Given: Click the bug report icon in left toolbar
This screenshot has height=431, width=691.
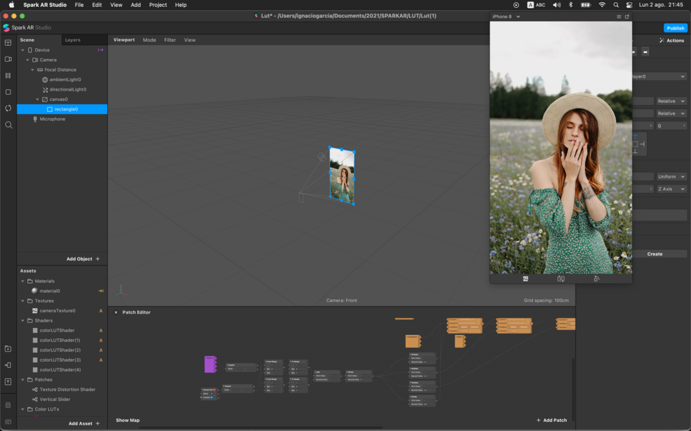Looking at the screenshot, I should click(8, 405).
